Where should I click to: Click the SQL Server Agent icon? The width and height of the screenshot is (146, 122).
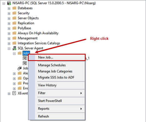click(x=14, y=48)
